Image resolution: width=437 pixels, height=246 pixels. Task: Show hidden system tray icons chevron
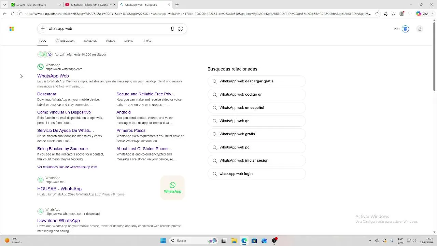tap(370, 241)
